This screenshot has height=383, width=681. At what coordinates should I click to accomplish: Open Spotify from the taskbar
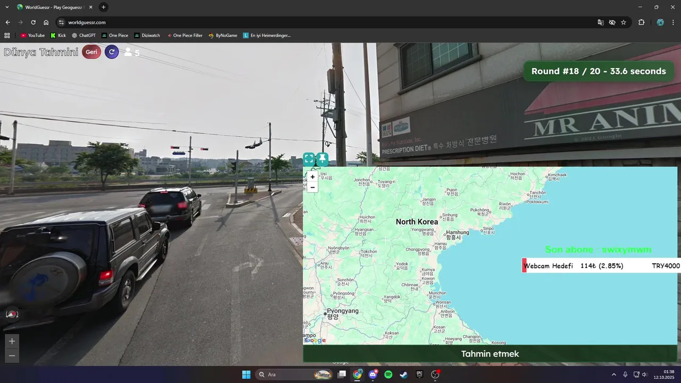click(x=388, y=374)
